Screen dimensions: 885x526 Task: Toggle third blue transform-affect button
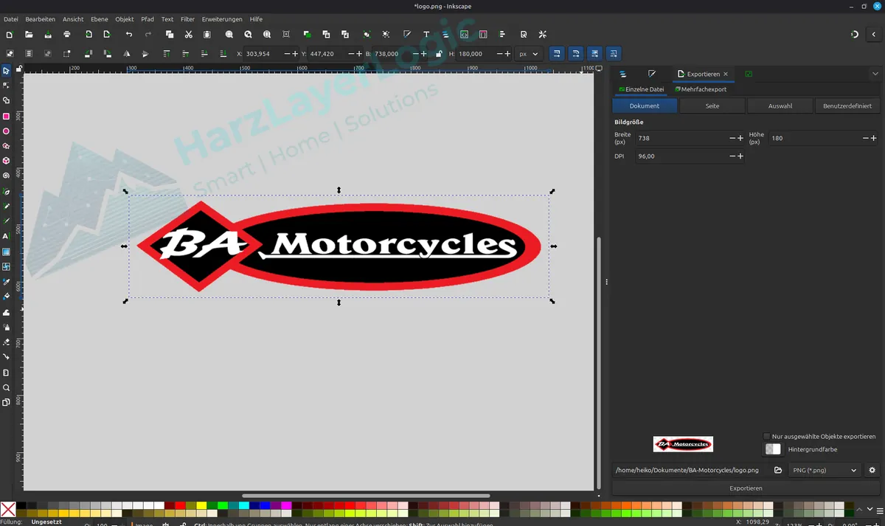click(x=594, y=54)
